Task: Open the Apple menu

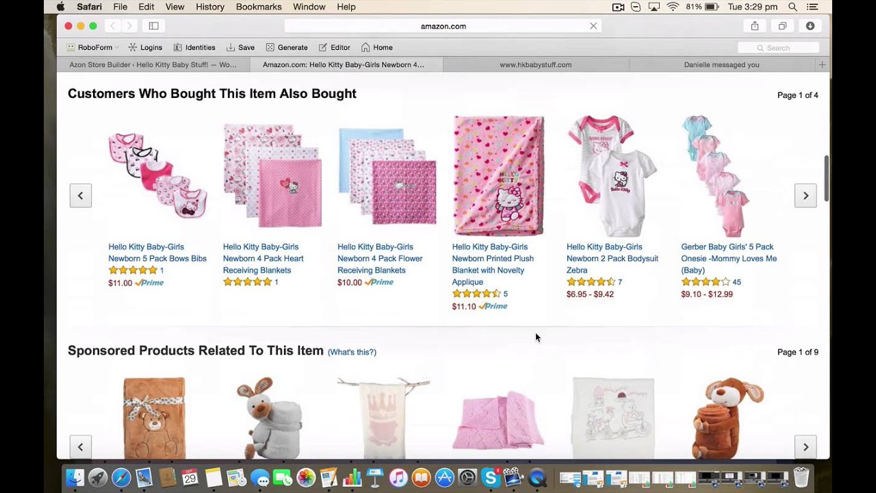Action: (x=60, y=7)
